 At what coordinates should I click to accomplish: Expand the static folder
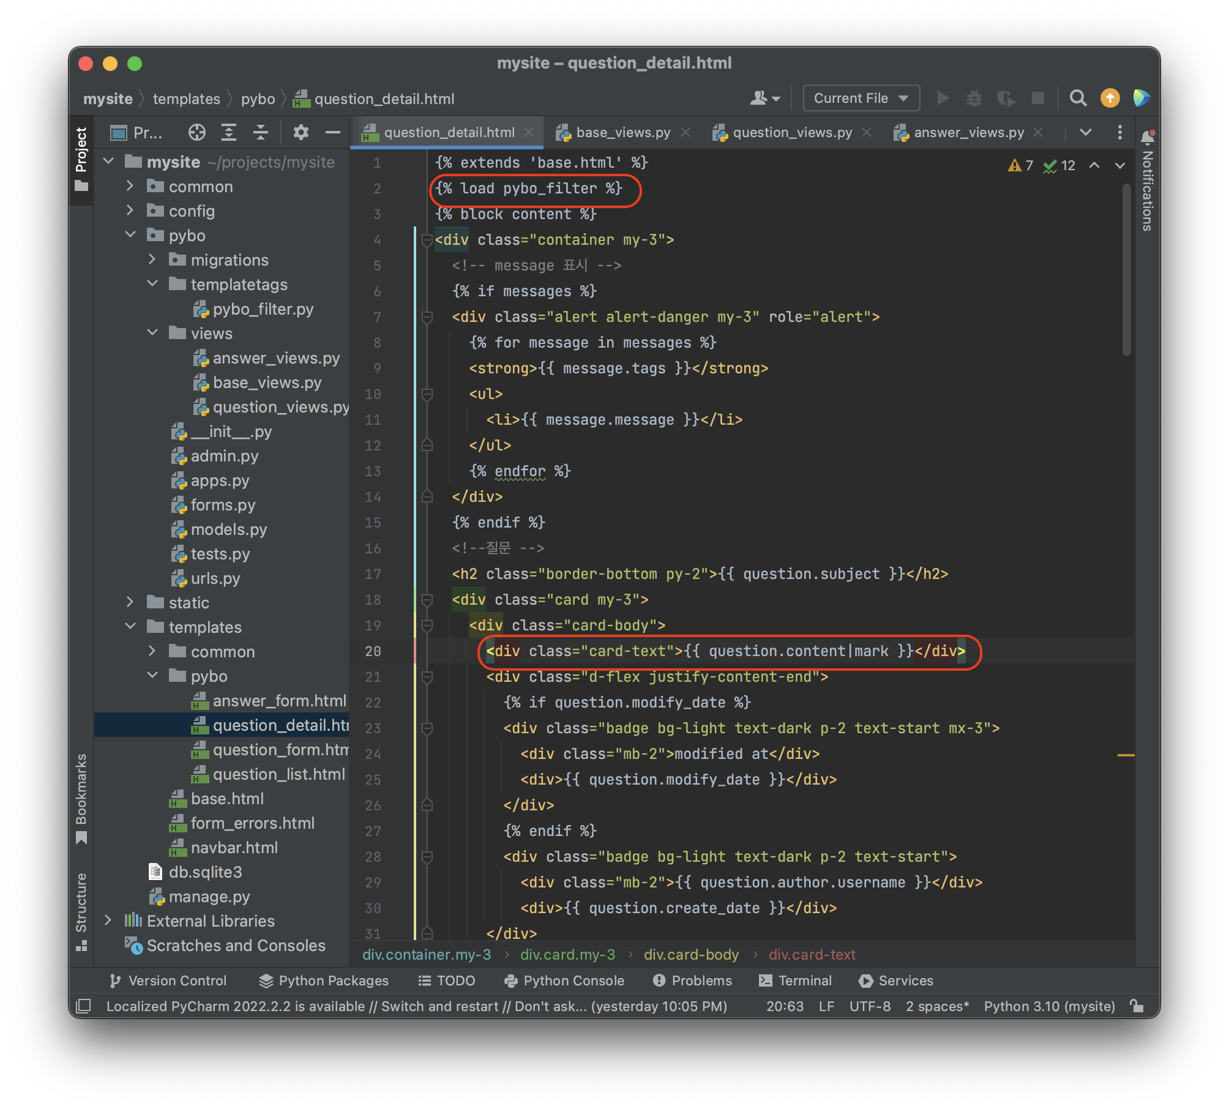[130, 602]
